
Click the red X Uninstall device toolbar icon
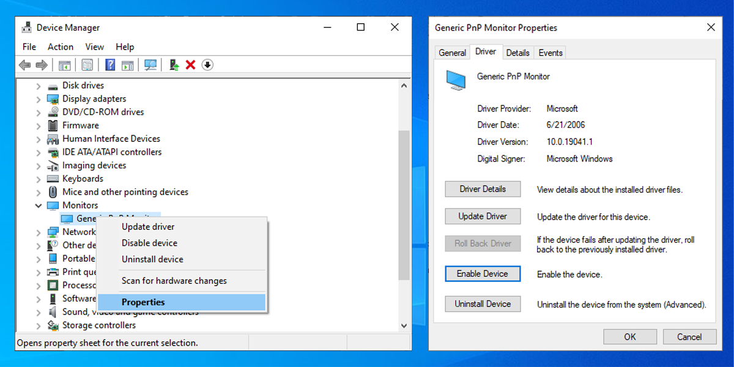coord(190,65)
